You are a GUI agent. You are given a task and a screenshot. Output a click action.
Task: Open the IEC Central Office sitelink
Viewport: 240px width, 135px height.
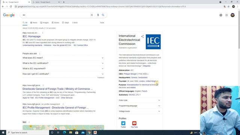(x=81, y=45)
